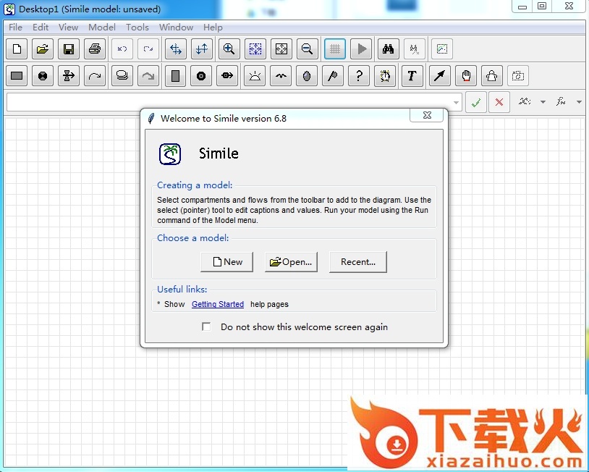Click the Recent... model button
This screenshot has height=472, width=589.
tap(357, 262)
